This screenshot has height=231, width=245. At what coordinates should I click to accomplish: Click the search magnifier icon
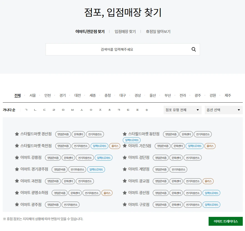point(194,49)
